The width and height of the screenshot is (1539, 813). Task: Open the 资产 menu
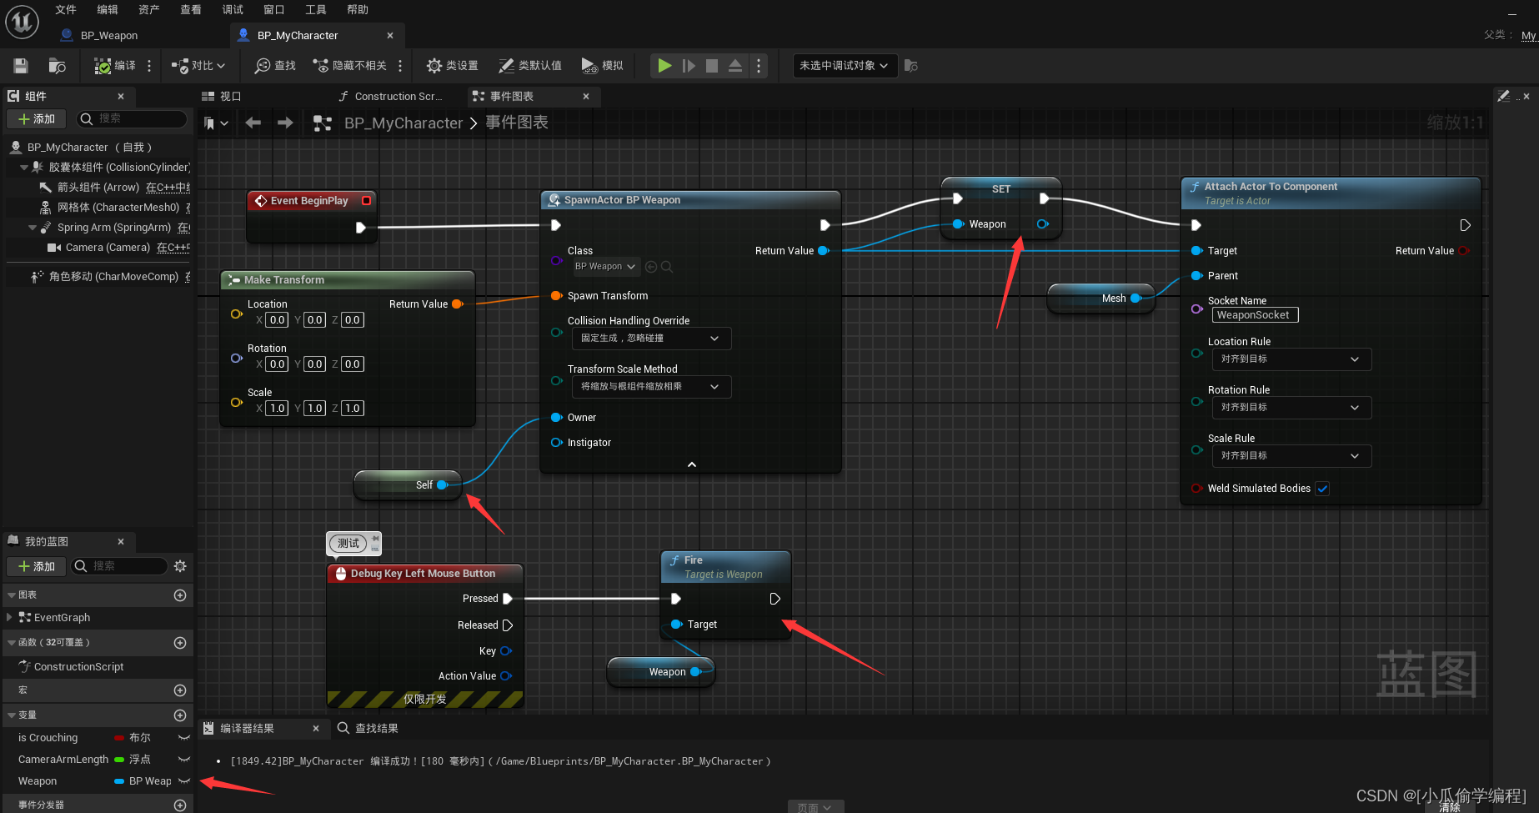pos(149,10)
